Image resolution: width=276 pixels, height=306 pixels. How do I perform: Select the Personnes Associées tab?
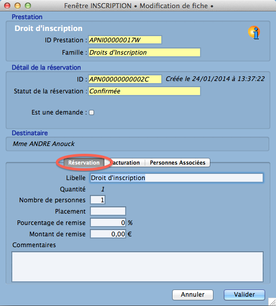[x=177, y=163]
